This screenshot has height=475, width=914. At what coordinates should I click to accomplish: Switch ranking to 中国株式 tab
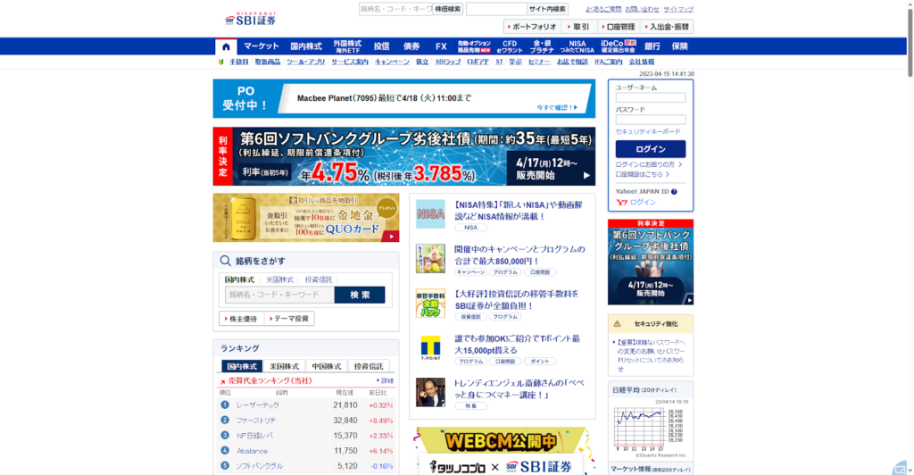coord(327,366)
